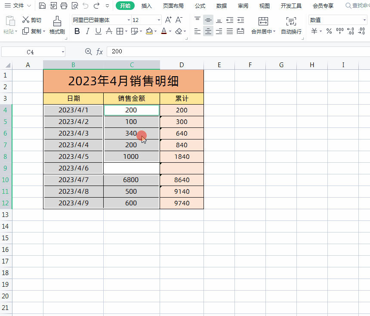Toggle Wrap Text (自动换行)

[x=291, y=25]
